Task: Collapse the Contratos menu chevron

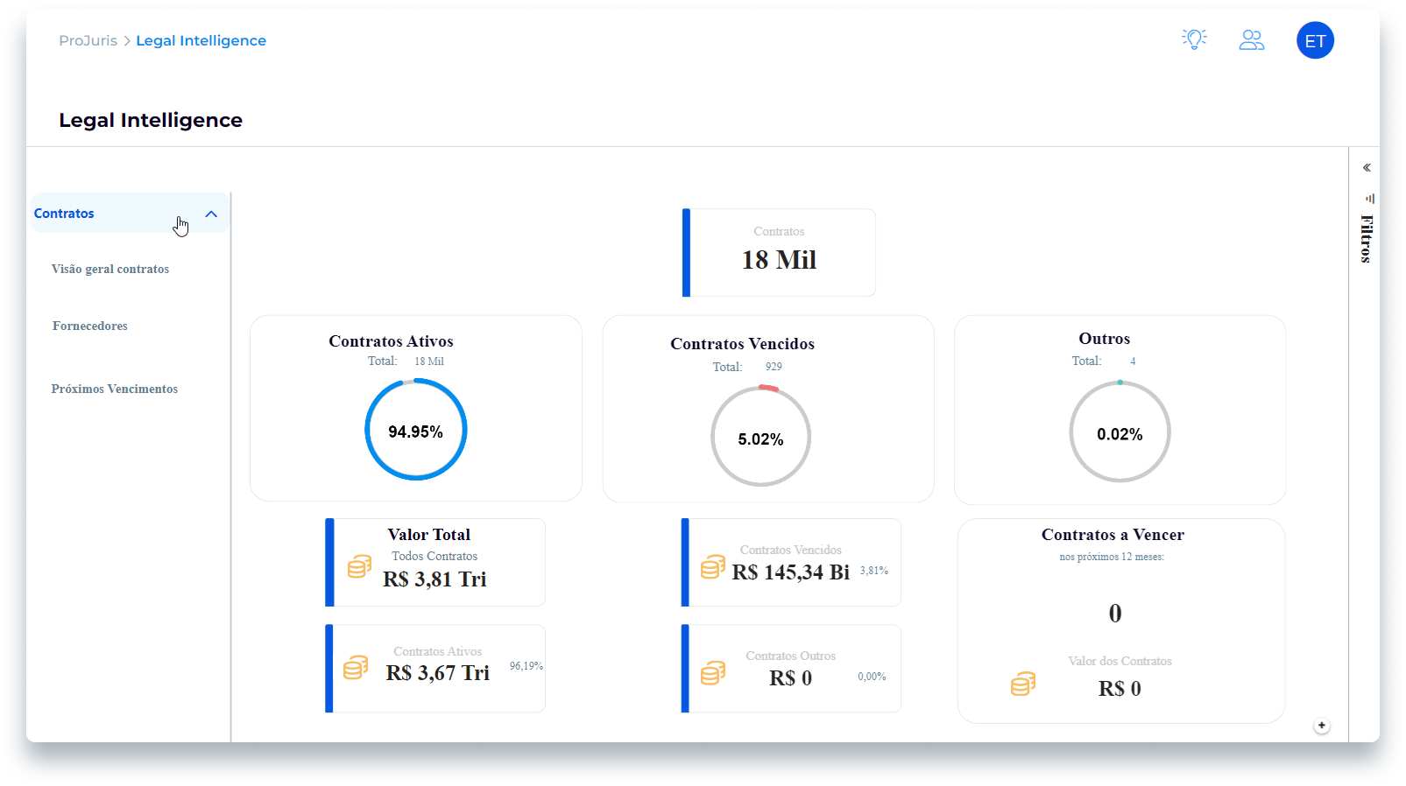Action: [211, 214]
